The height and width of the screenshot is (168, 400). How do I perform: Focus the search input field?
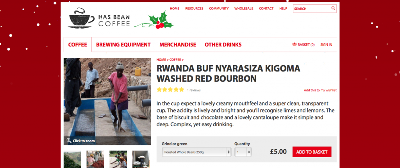312,9
